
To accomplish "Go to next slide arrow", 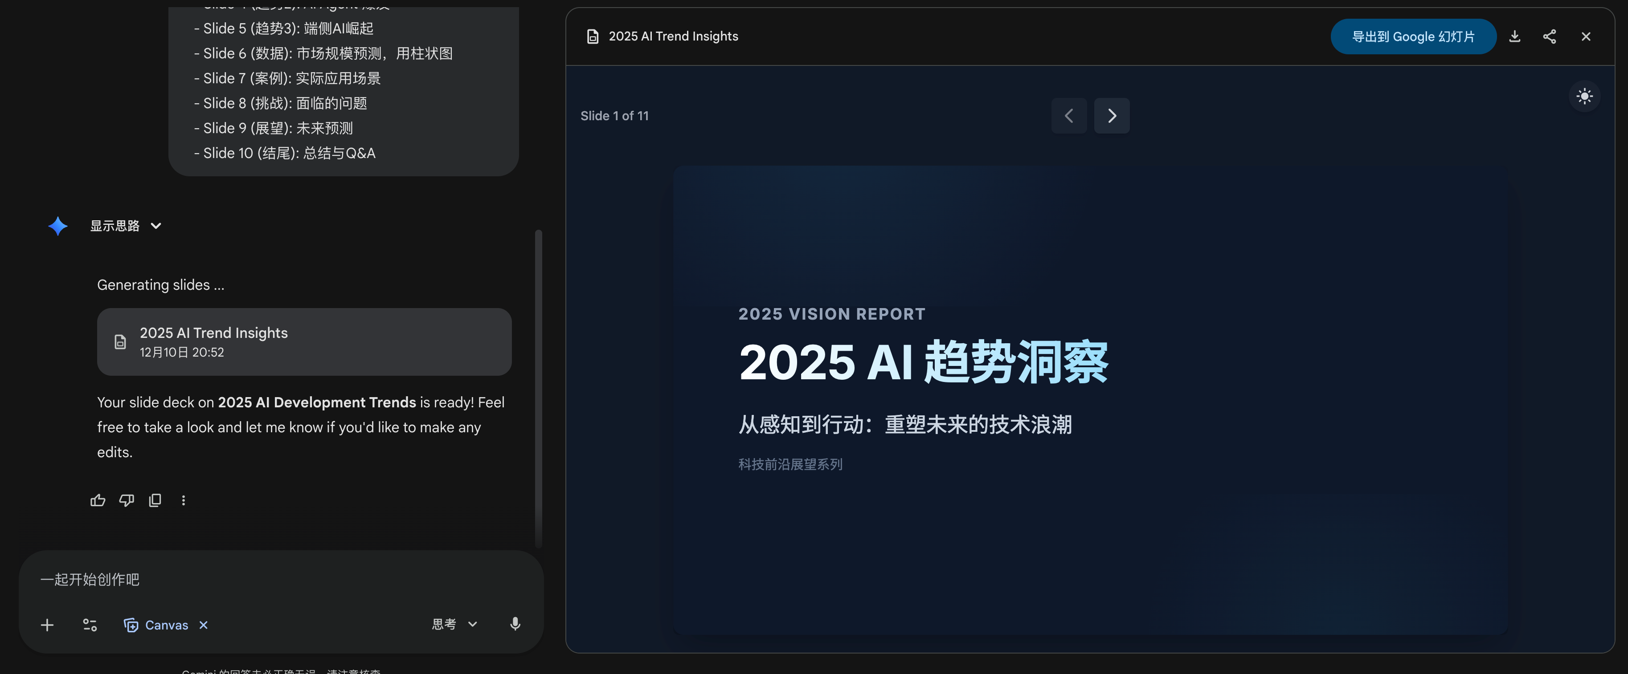I will tap(1112, 116).
